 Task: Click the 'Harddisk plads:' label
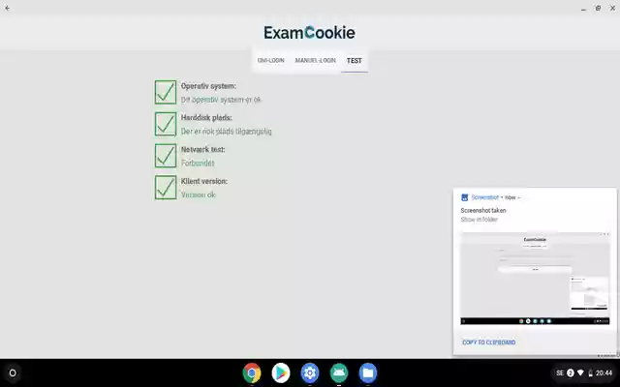(206, 118)
